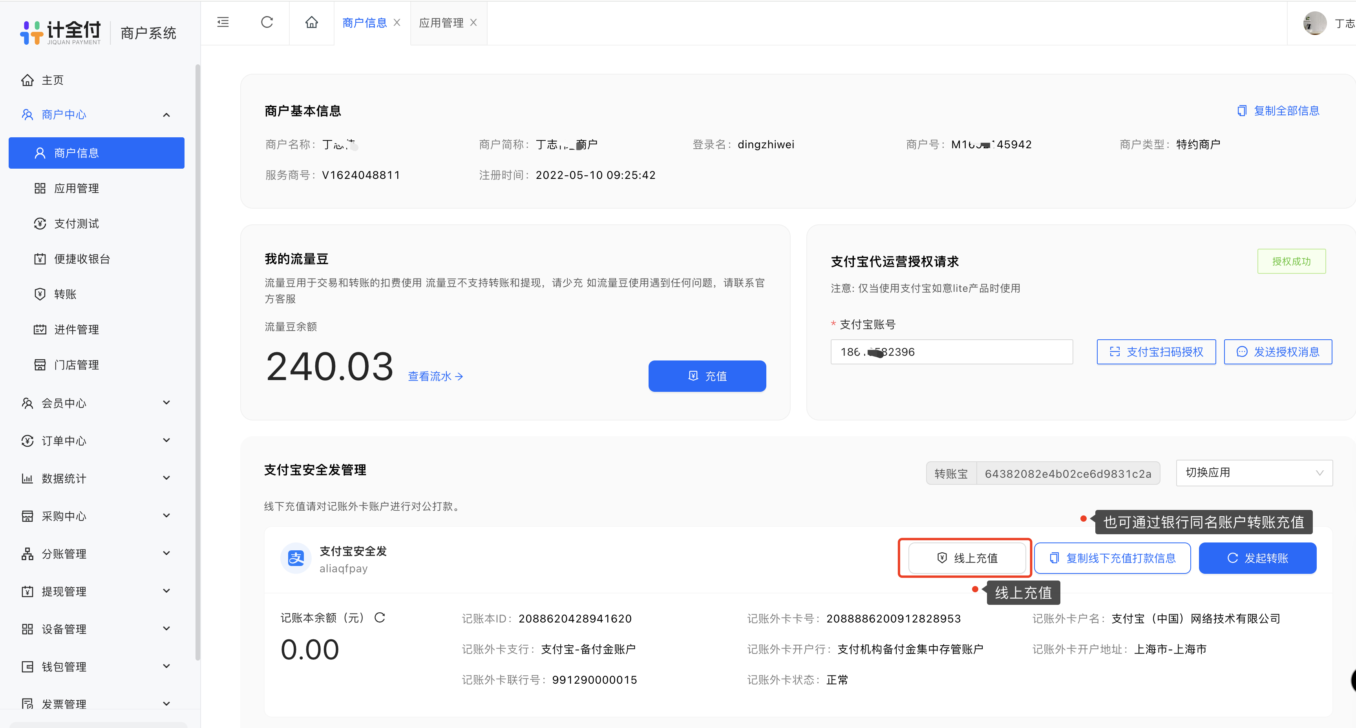Viewport: 1356px width, 728px height.
Task: Go to the home tab icon
Action: pyautogui.click(x=312, y=22)
